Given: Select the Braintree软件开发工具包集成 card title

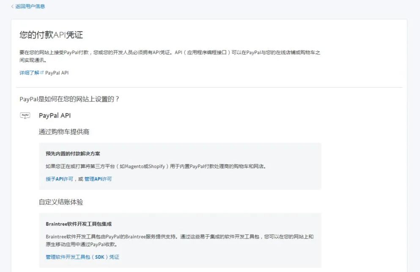Looking at the screenshot, I should [x=79, y=224].
